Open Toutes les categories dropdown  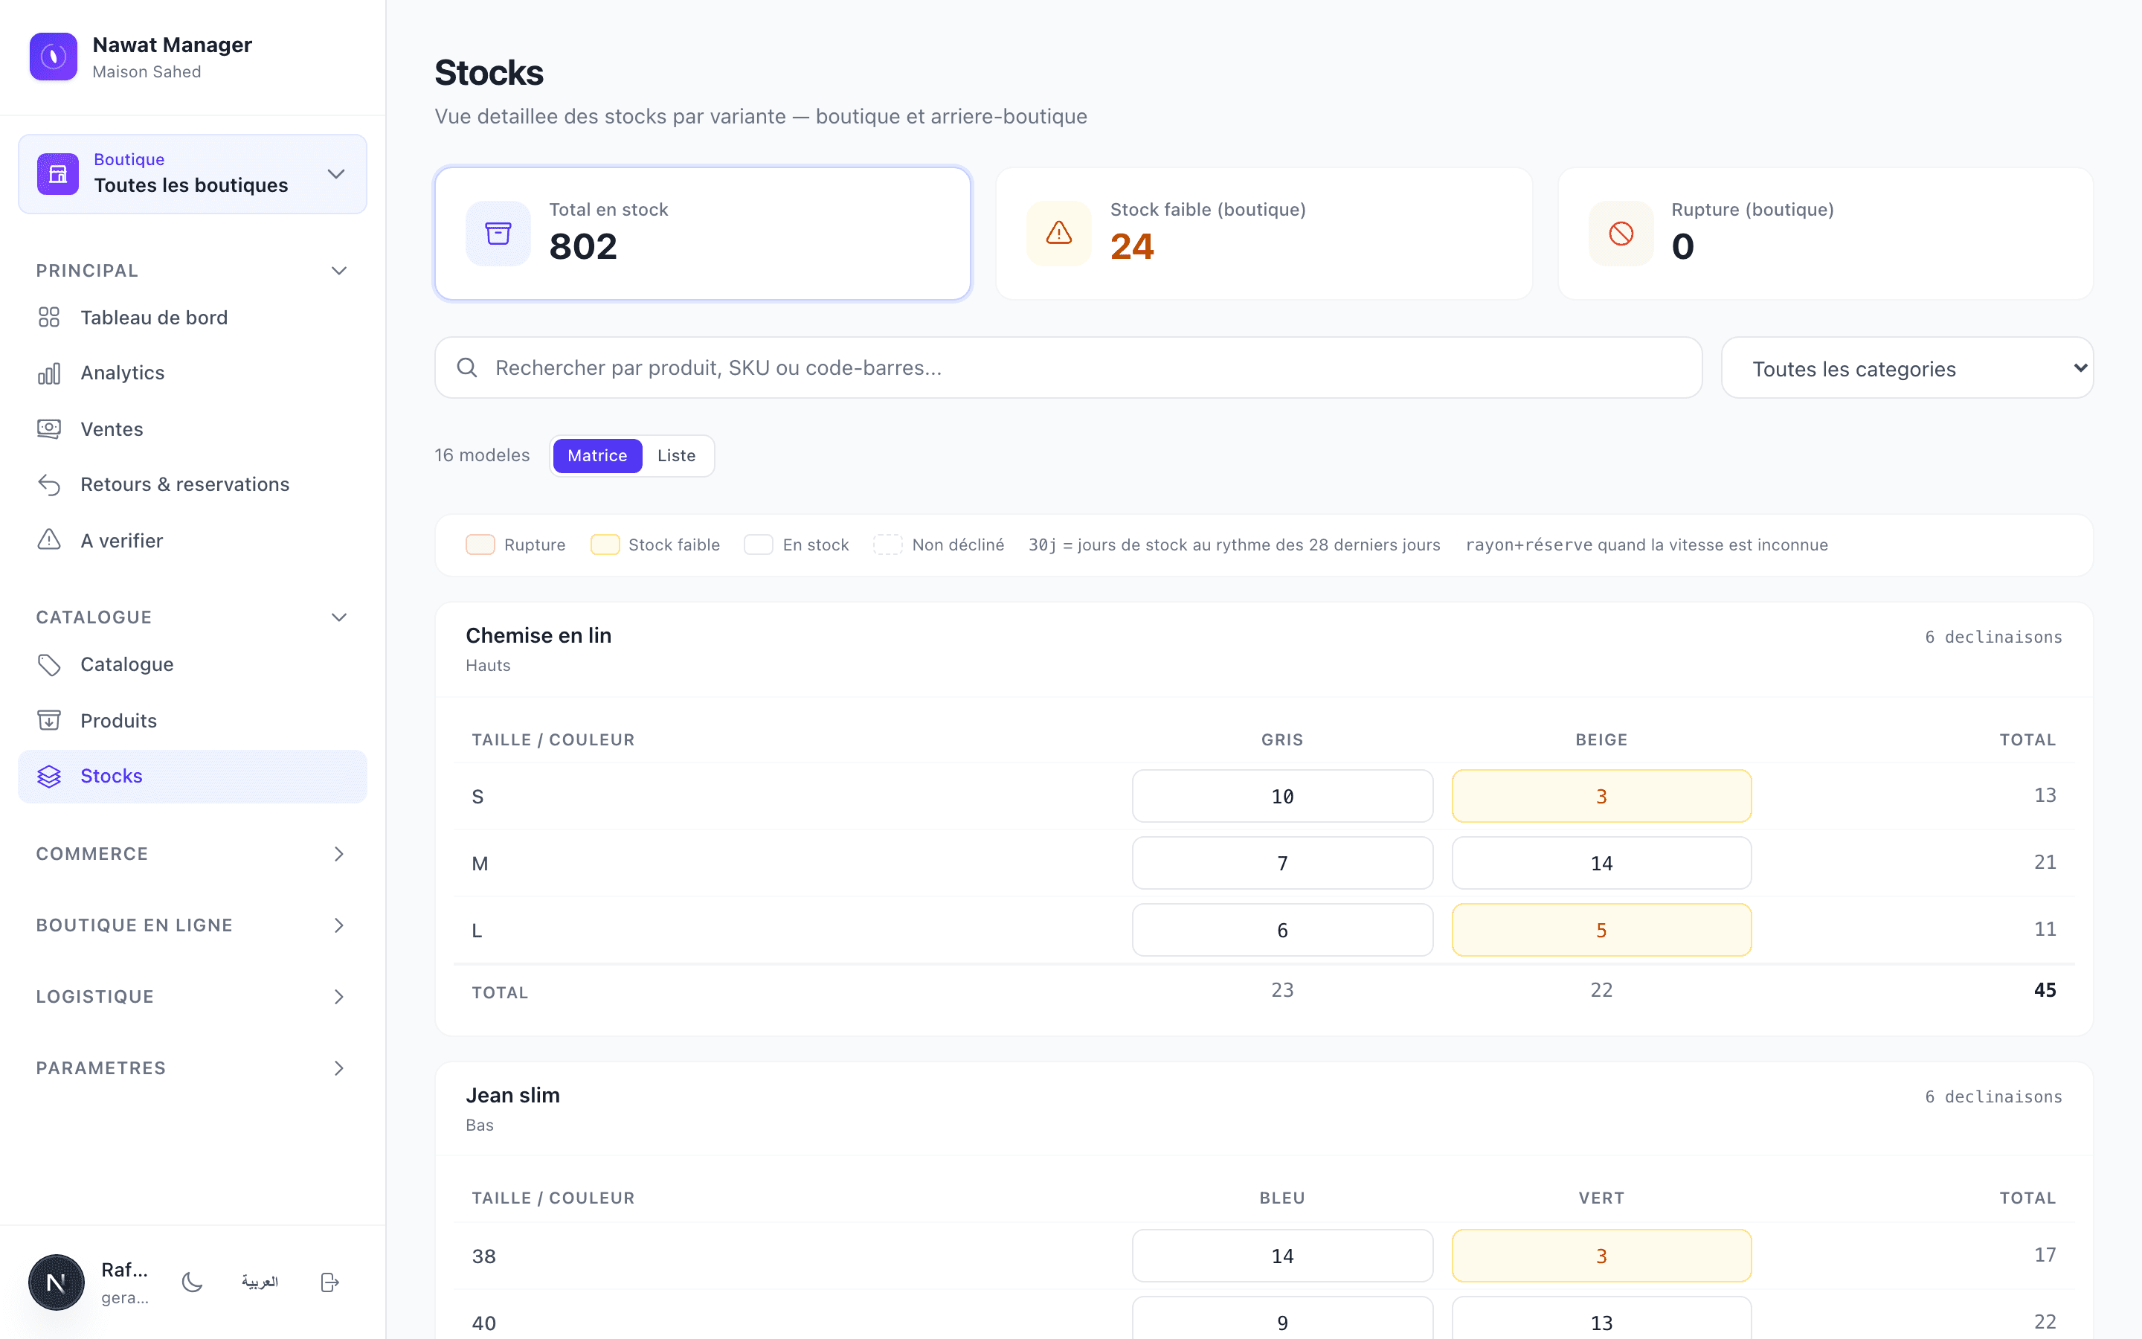pos(1908,368)
